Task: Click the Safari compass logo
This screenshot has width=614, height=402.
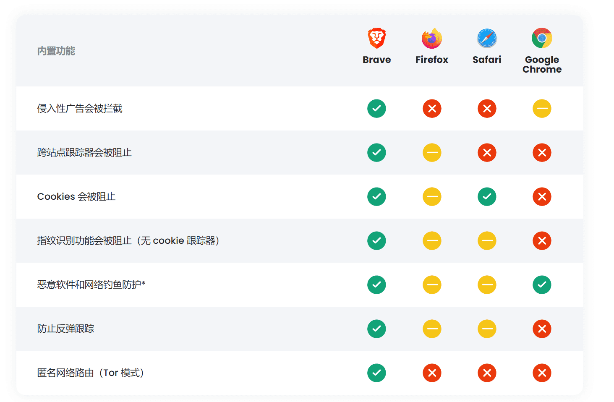Action: pyautogui.click(x=487, y=37)
